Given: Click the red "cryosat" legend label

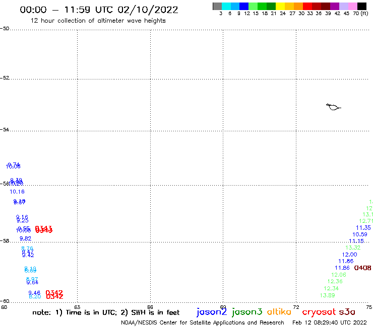Looking at the screenshot, I should [x=319, y=312].
